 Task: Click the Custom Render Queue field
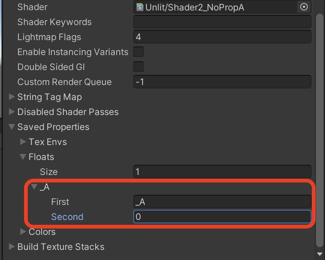(x=222, y=82)
